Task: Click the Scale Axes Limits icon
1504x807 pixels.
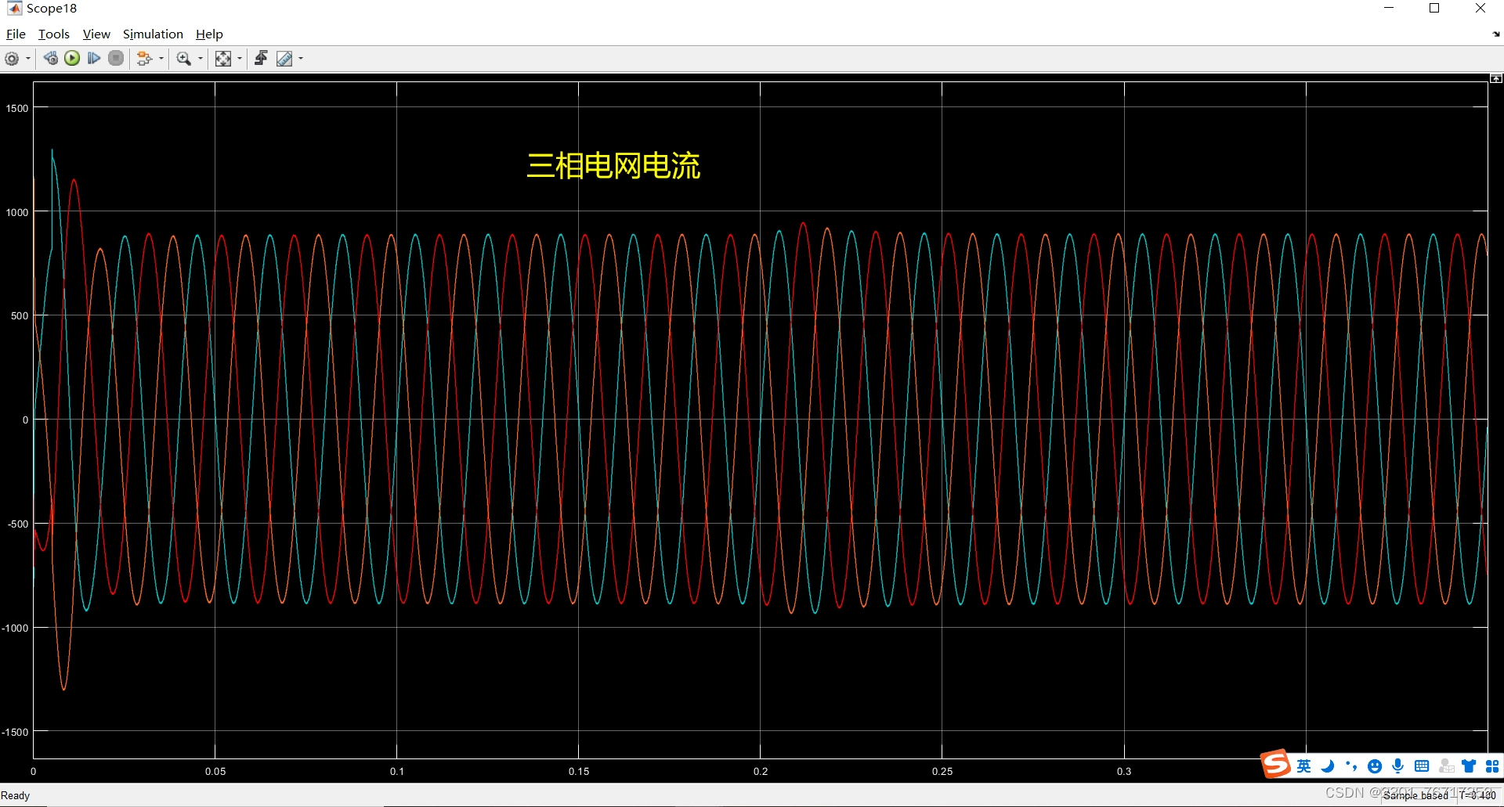Action: (223, 59)
